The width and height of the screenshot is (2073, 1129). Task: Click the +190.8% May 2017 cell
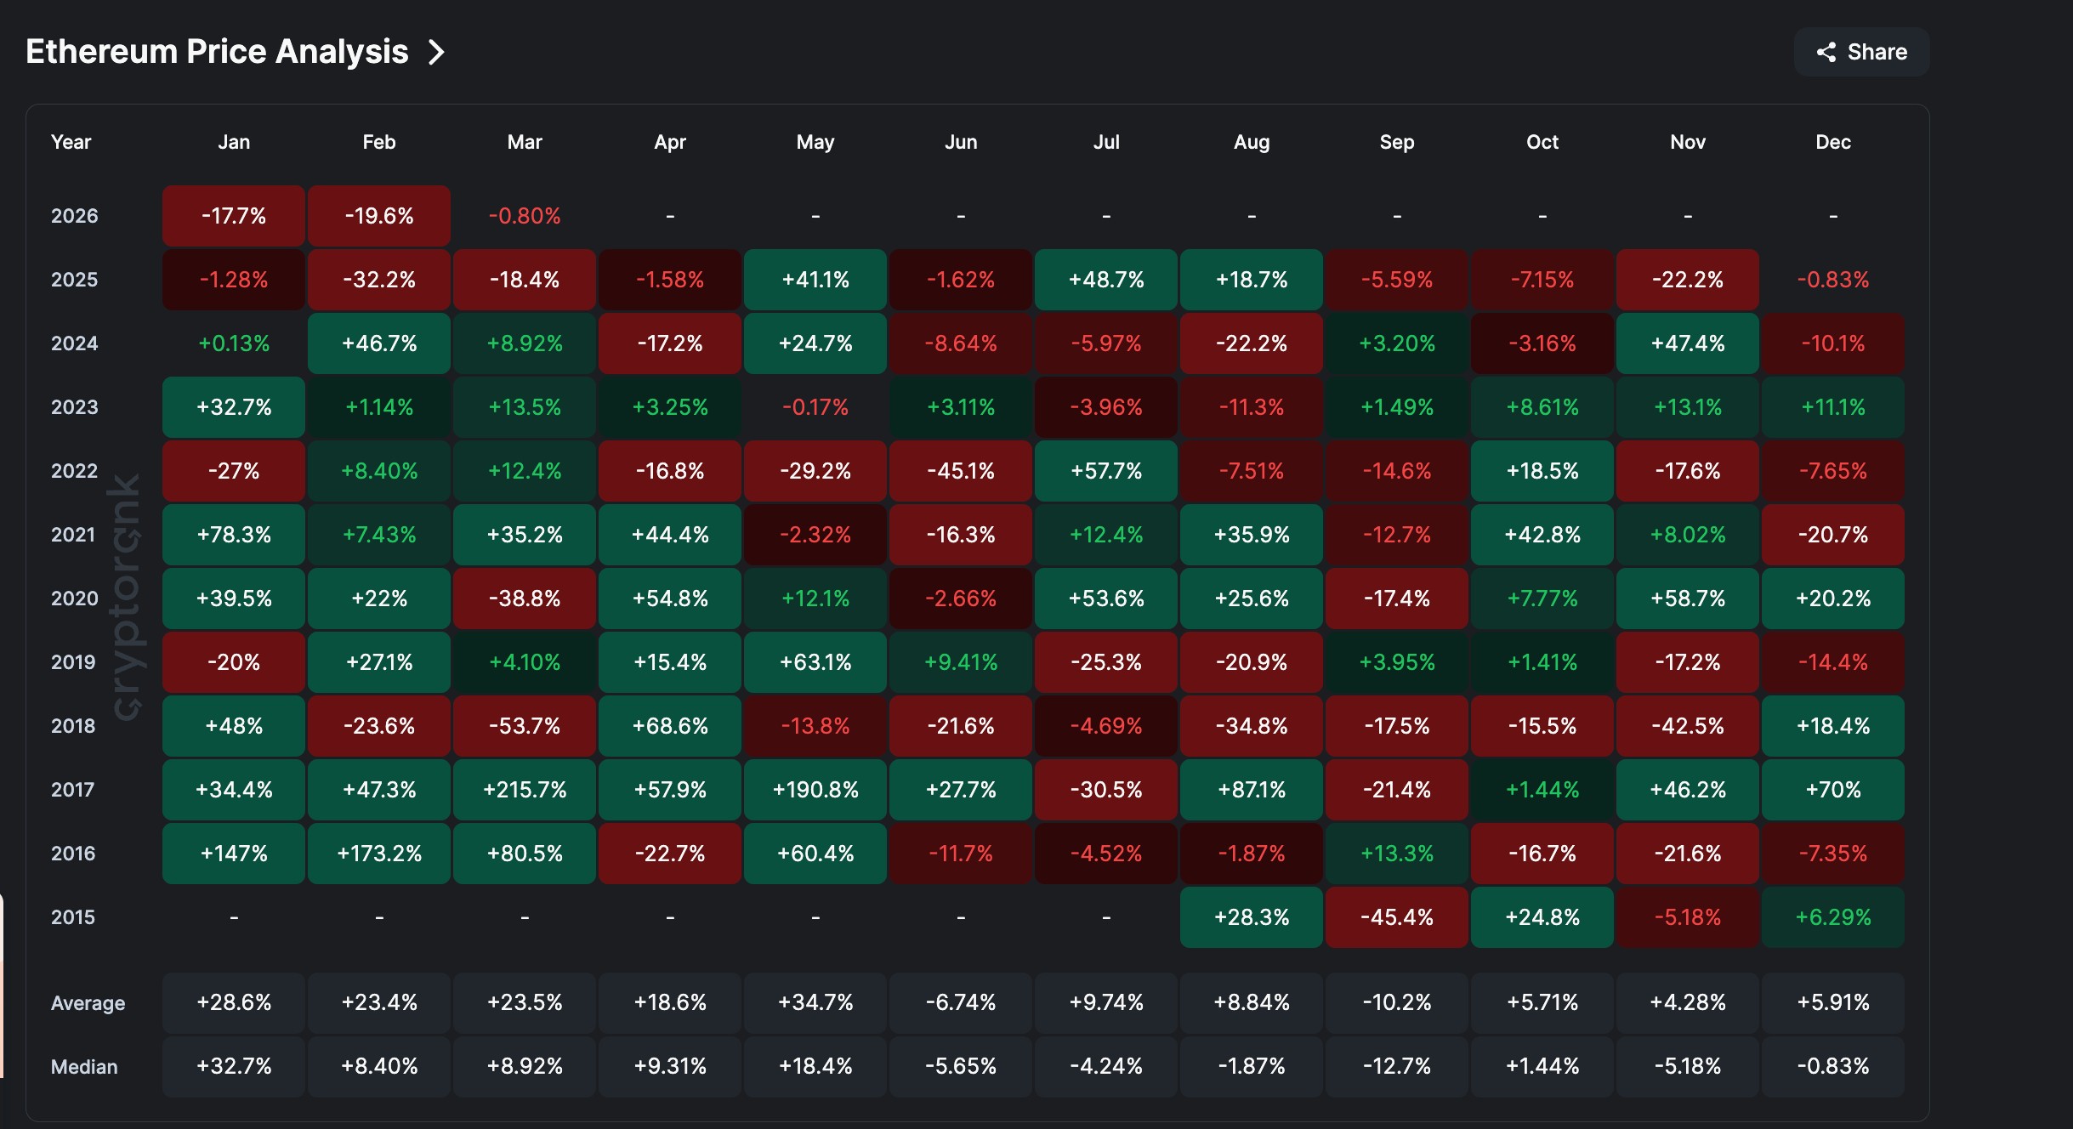(x=815, y=789)
